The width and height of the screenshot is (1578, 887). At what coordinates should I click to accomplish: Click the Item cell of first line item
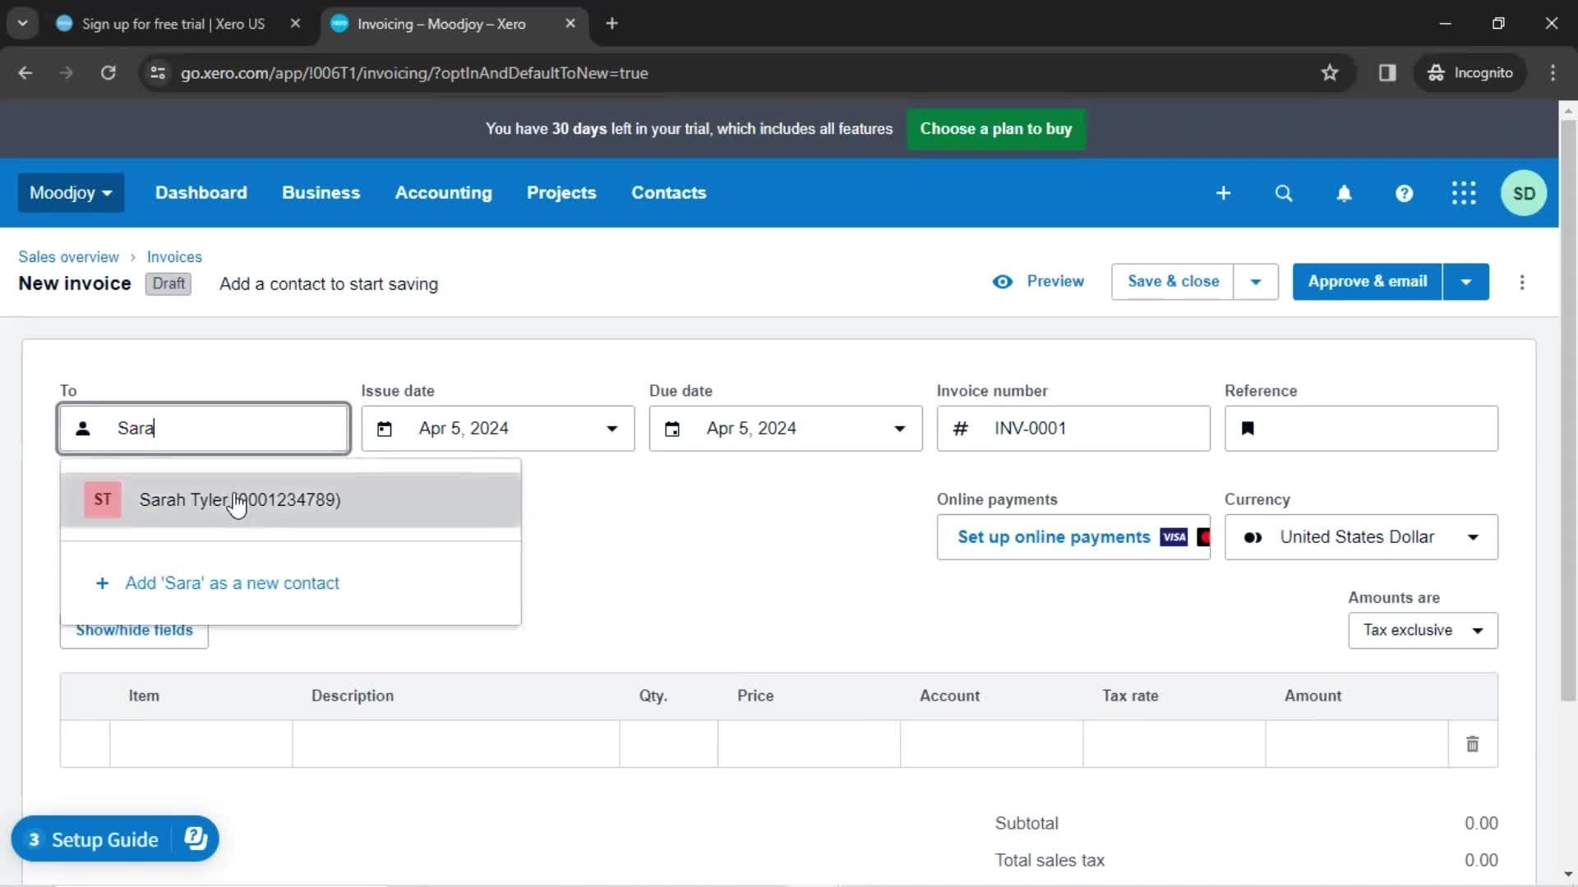201,744
